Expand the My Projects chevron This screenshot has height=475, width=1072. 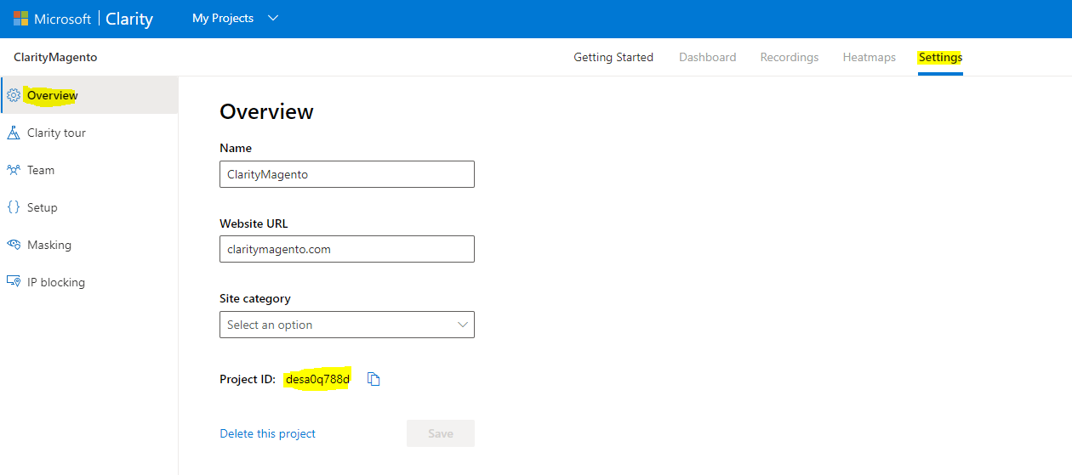coord(273,19)
